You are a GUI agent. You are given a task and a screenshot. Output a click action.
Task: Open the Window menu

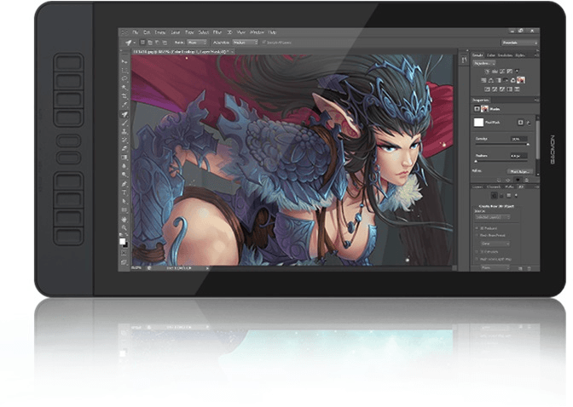point(257,32)
